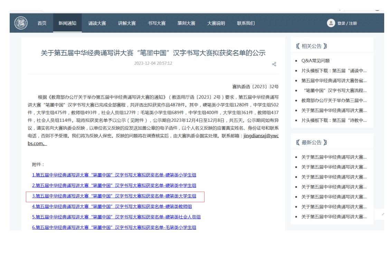Screen dimensions: 388x275
Task: Open attachment 6 毛笔类小学生组 list
Action: pos(114,228)
